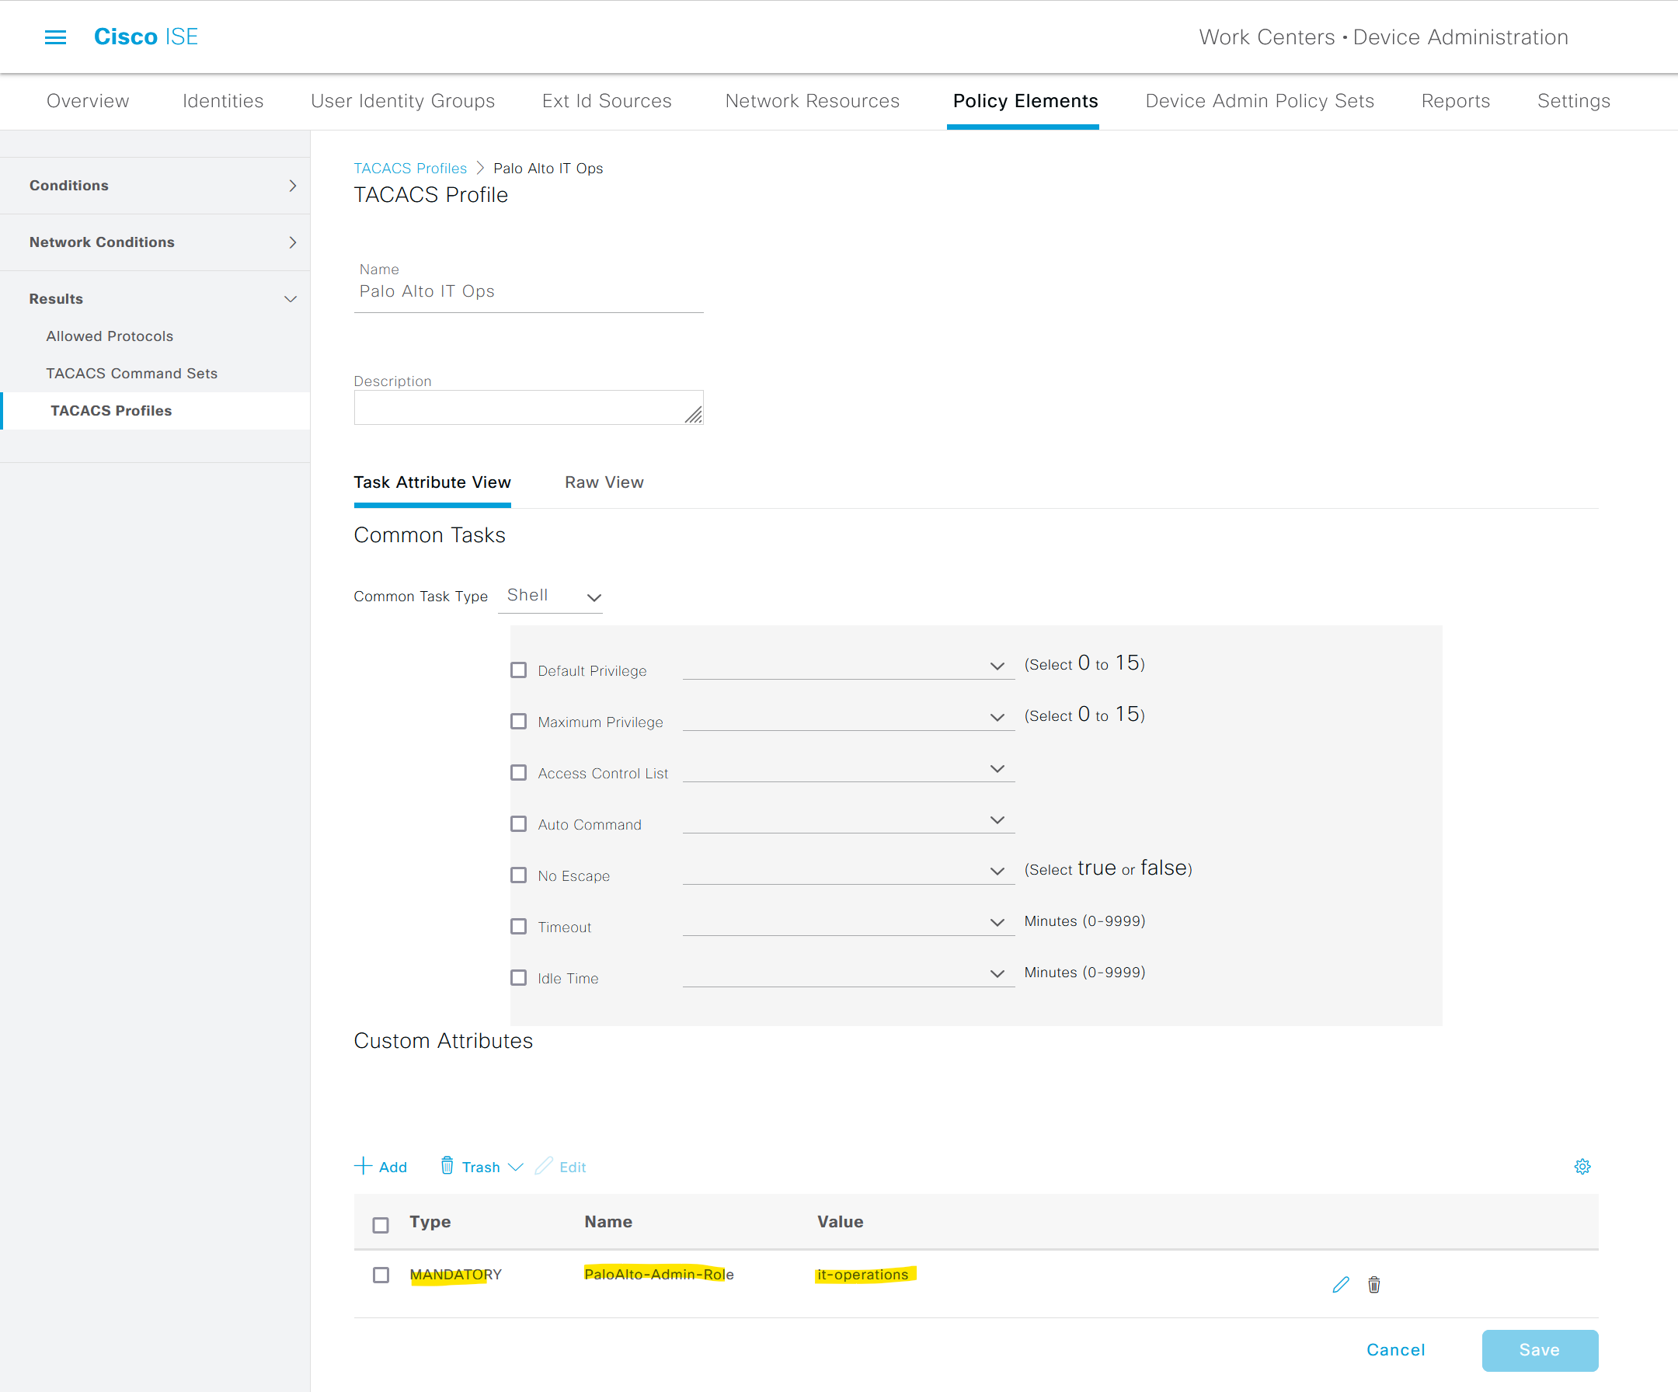Open Allowed Protocols in the sidebar
The width and height of the screenshot is (1678, 1392).
pos(110,336)
